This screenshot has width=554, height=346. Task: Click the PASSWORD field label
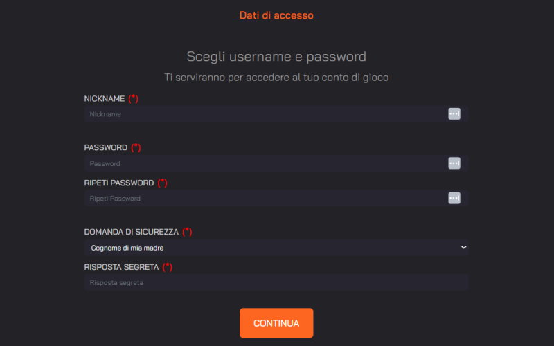[x=106, y=147]
